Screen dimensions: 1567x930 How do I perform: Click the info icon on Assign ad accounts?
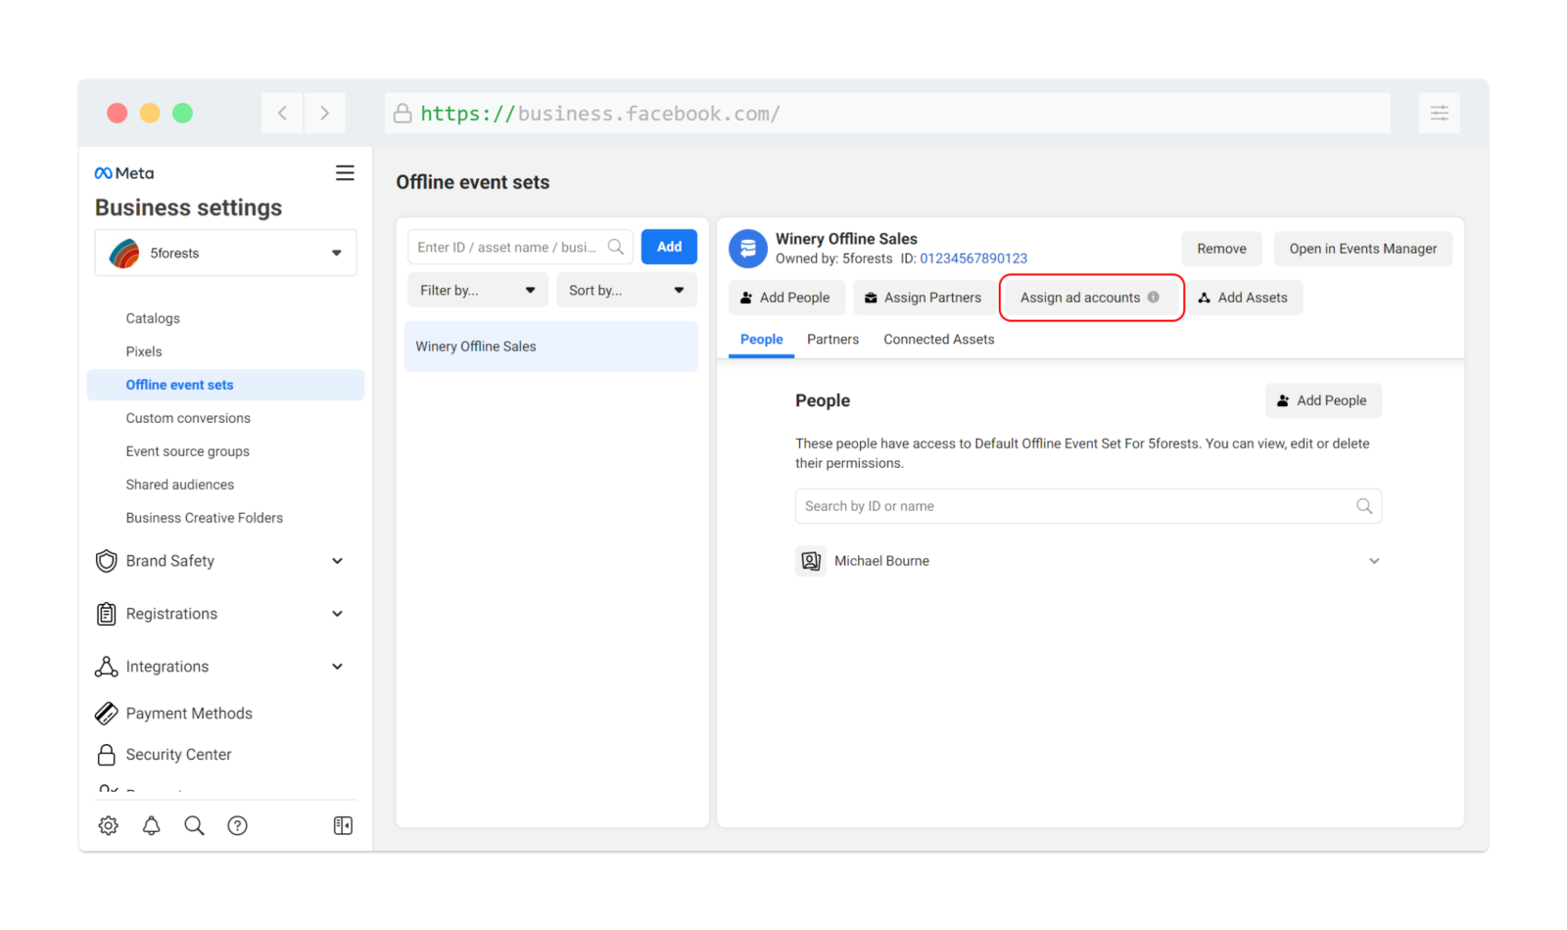[1154, 297]
